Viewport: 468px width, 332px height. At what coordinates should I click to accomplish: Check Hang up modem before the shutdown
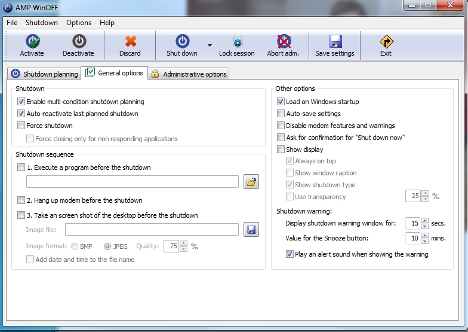point(21,200)
